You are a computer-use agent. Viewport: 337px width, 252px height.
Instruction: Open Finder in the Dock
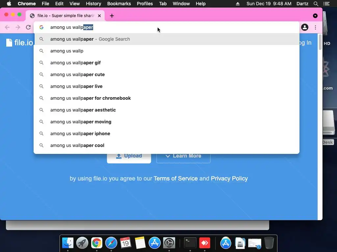(x=68, y=243)
